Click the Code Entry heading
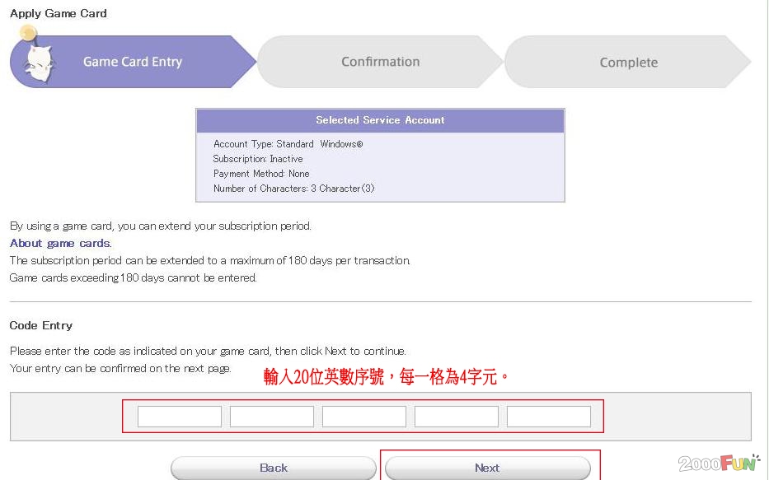 click(41, 325)
